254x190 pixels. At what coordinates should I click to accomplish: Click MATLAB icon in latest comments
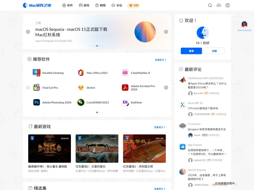click(x=183, y=80)
